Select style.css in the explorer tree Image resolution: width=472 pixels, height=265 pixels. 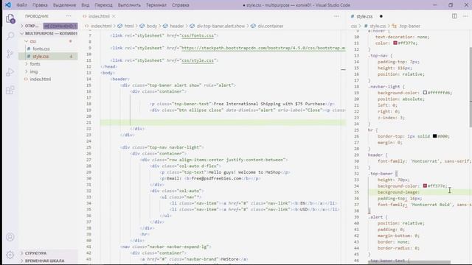coord(41,56)
